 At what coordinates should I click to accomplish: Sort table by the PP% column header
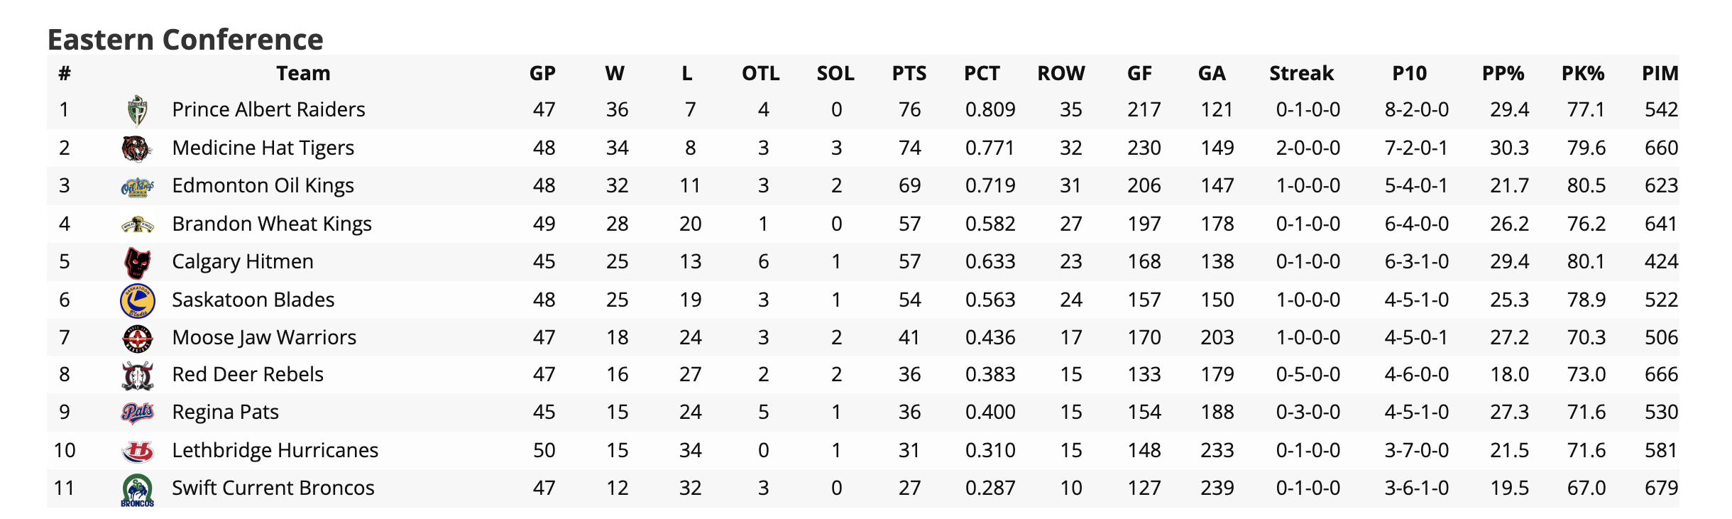(1503, 74)
